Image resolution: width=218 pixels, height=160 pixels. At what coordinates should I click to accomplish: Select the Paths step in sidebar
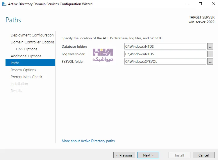click(30, 62)
